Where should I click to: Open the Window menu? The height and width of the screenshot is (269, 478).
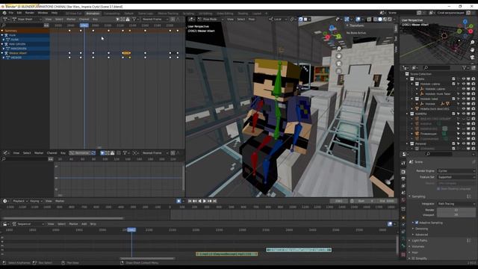[43, 13]
